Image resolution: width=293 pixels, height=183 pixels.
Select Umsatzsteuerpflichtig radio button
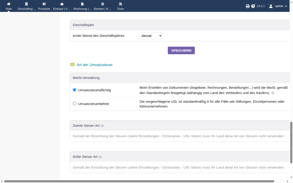(75, 90)
